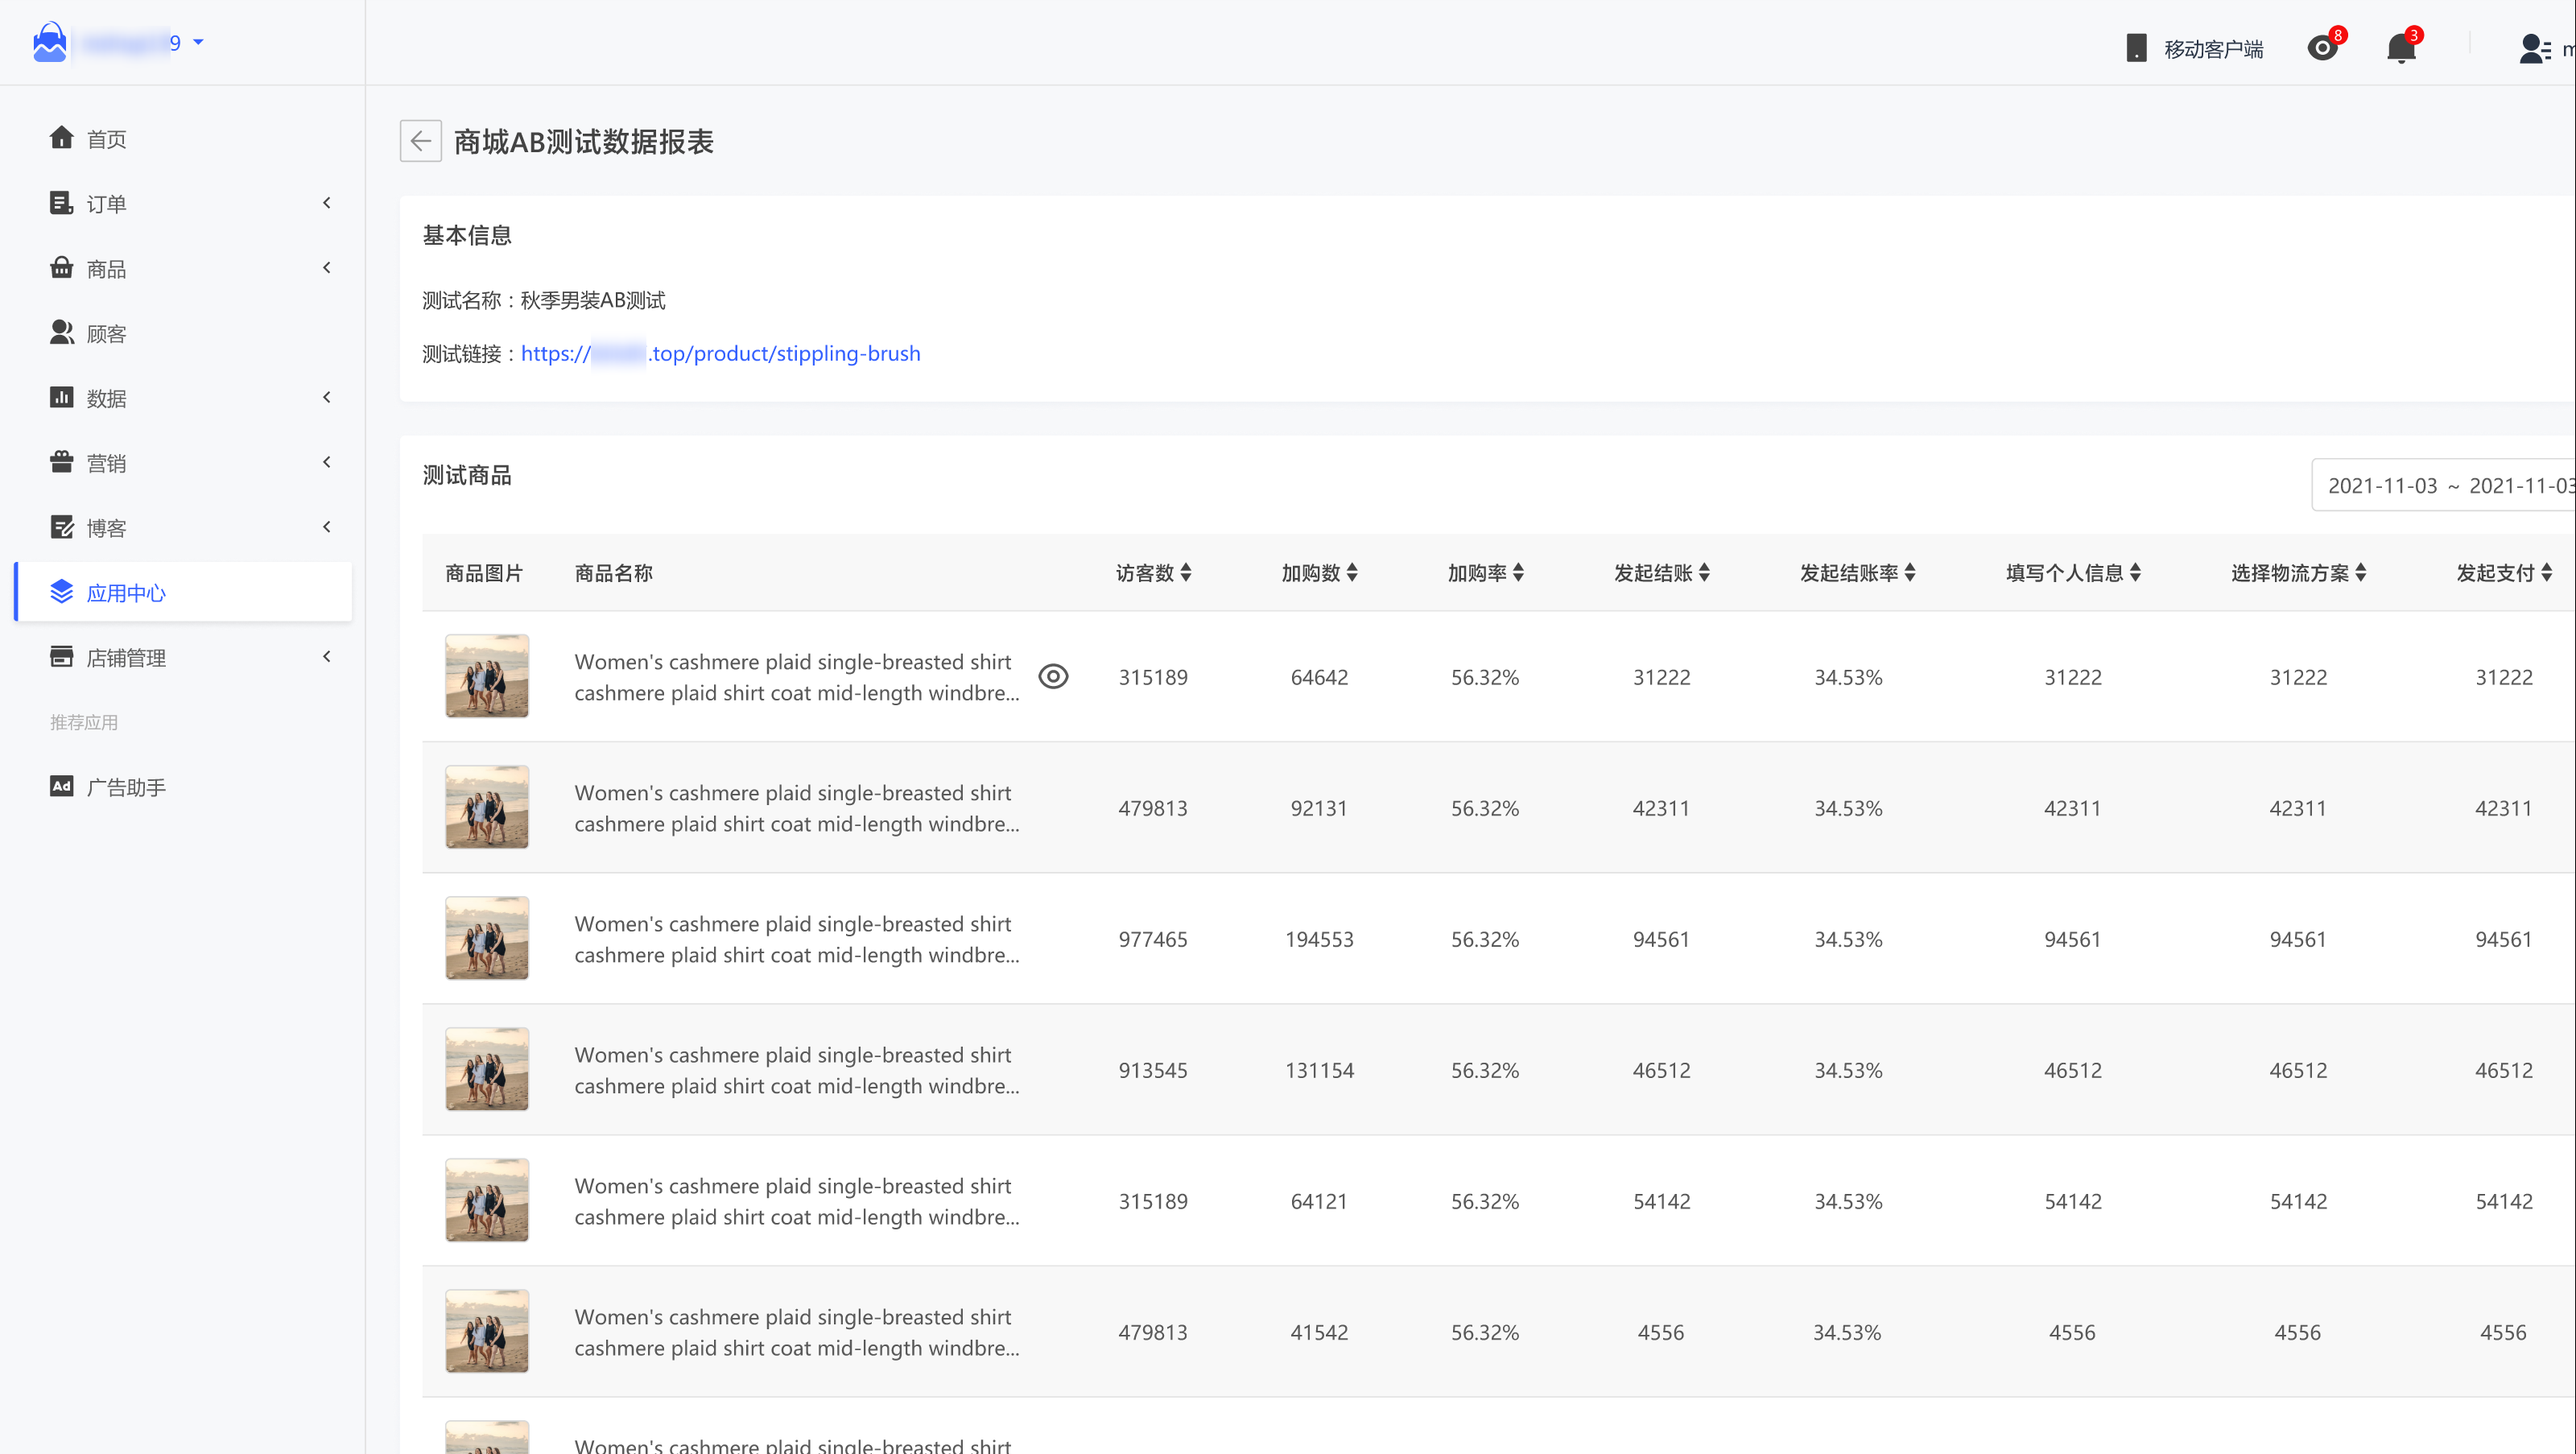This screenshot has width=2576, height=1454.
Task: Click the 商品图片 column header
Action: pyautogui.click(x=484, y=573)
